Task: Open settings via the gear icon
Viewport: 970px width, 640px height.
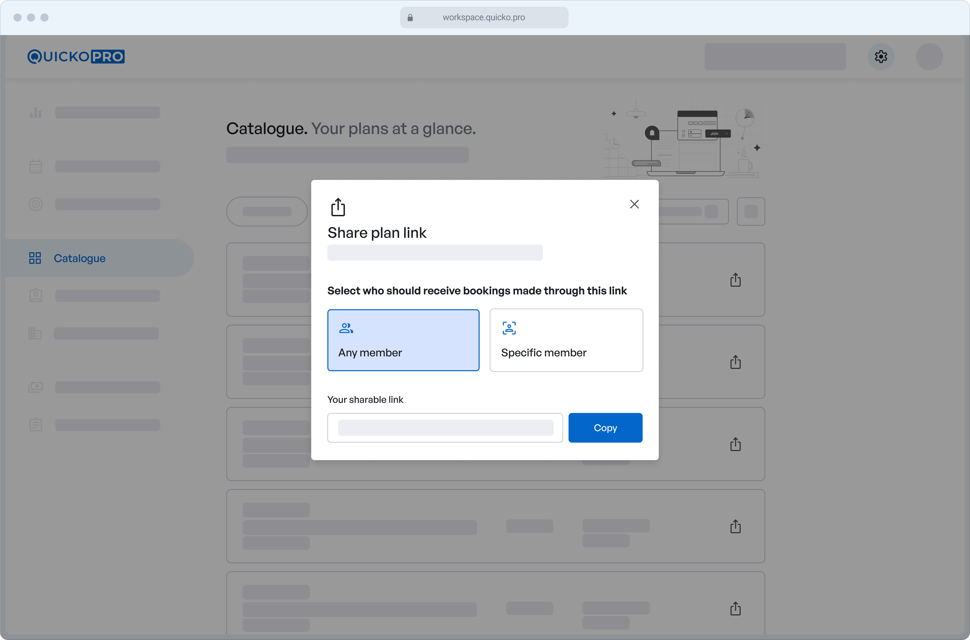Action: 881,56
